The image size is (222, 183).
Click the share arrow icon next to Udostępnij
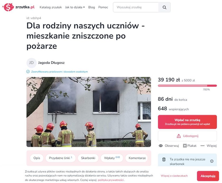[x=179, y=136]
